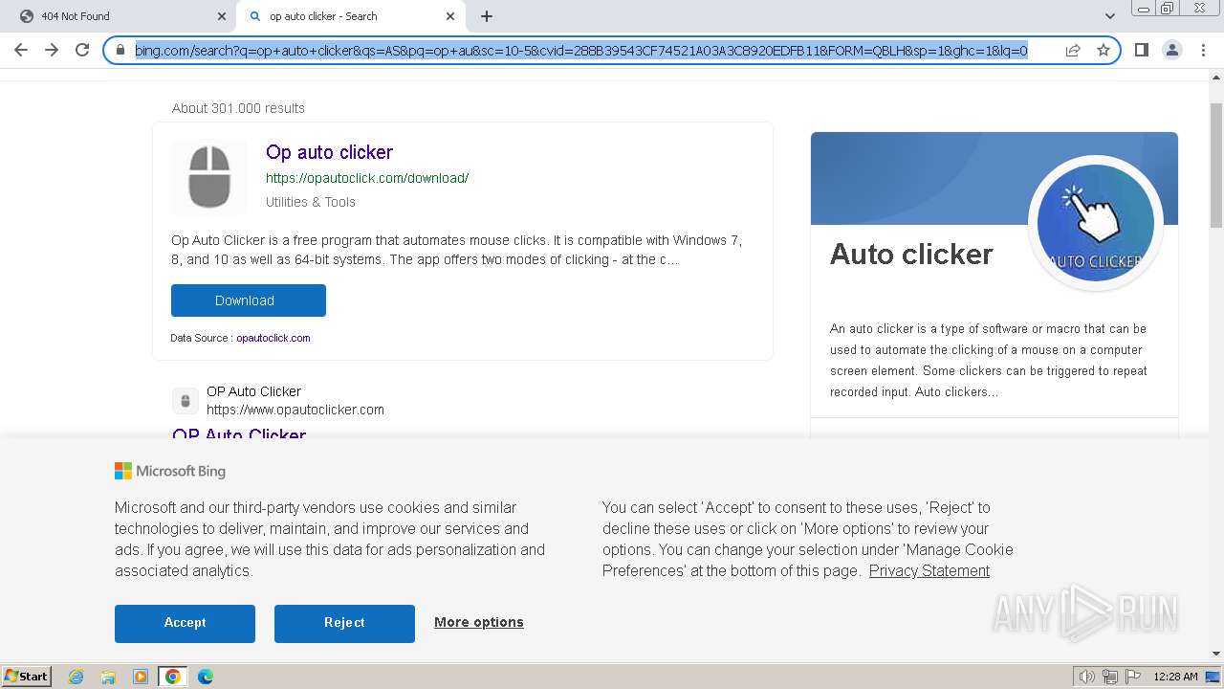Switch to Chrome in the taskbar
The width and height of the screenshot is (1224, 689).
tap(173, 677)
